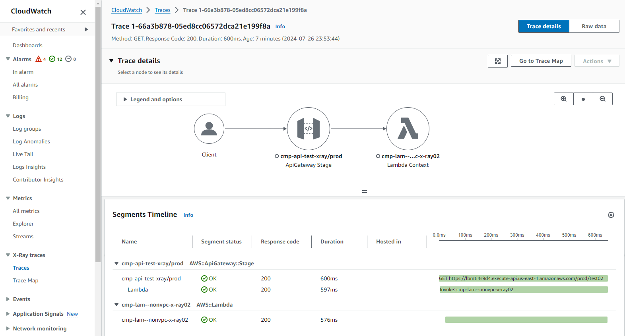
Task: Select the Lambda Context node icon
Action: 408,129
